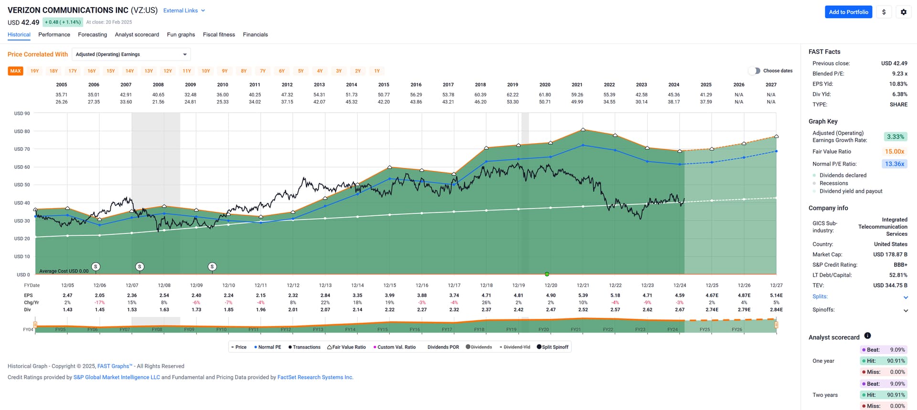Select the 19Y time range
The image size is (917, 410).
[x=34, y=71]
